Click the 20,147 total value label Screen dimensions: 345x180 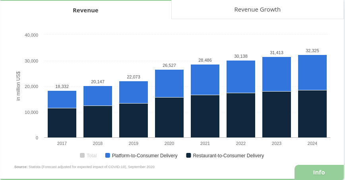click(98, 82)
